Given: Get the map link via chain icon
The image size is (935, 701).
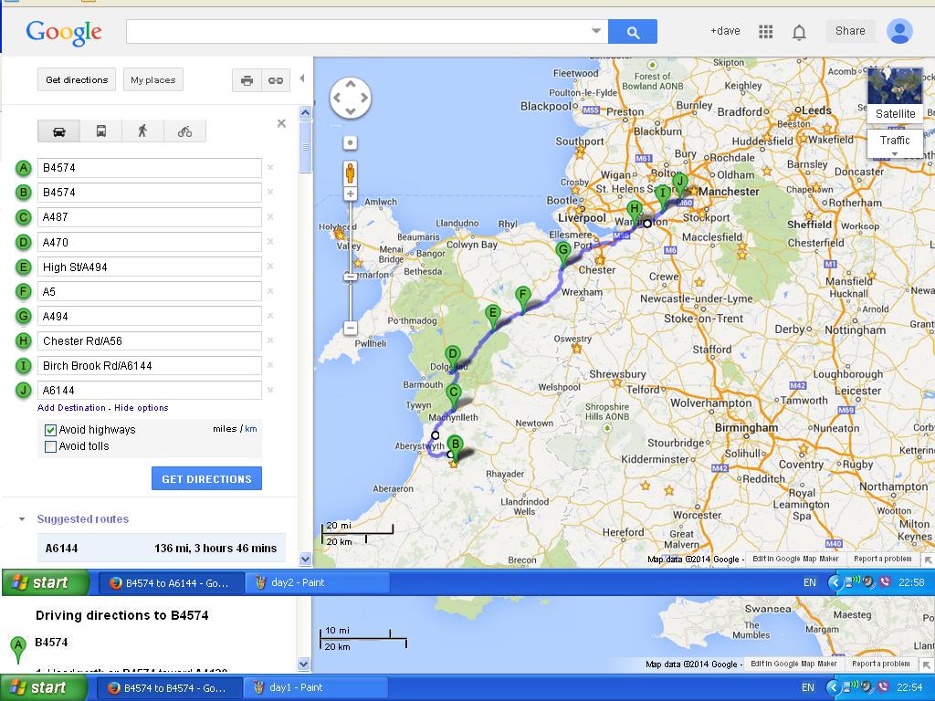Looking at the screenshot, I should (276, 80).
